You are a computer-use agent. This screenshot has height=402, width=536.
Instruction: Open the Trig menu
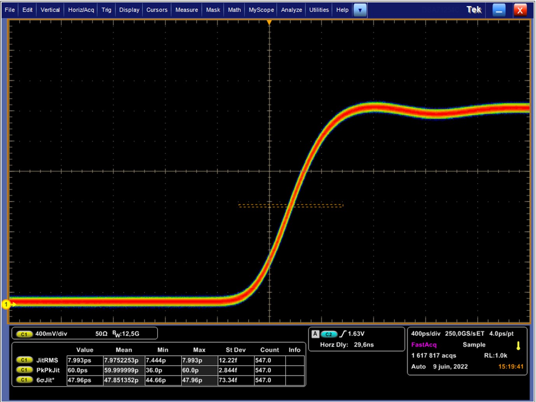106,10
